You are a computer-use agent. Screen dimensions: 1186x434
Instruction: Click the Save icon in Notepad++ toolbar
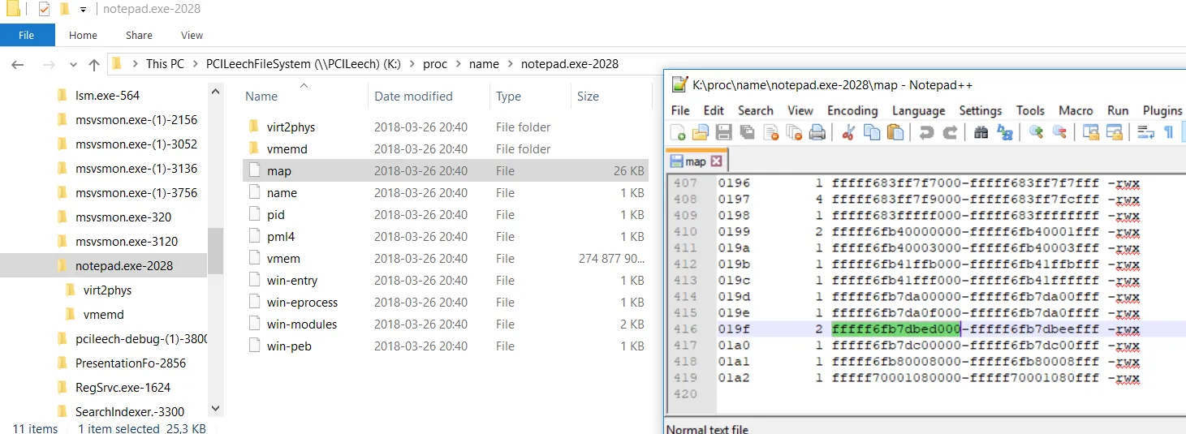coord(723,132)
